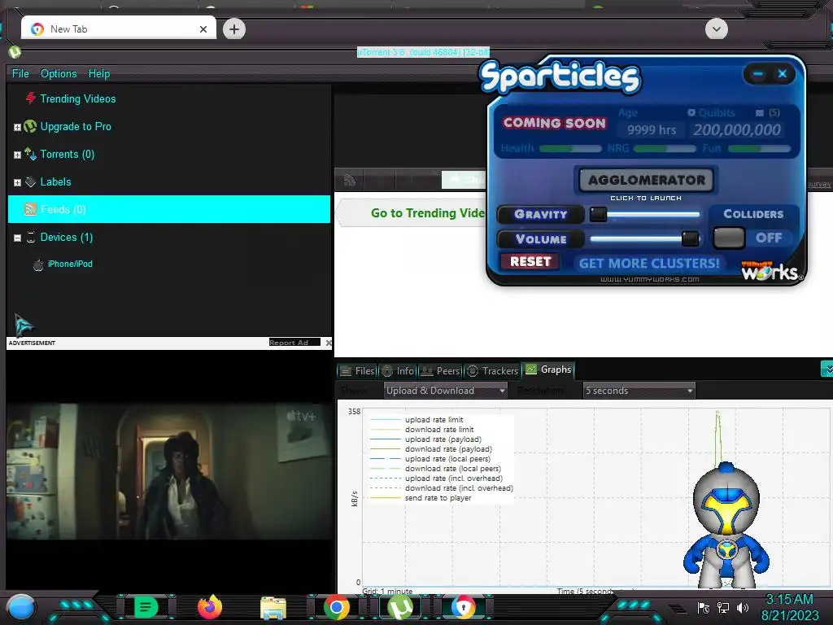Close the New Tab browser tab
The height and width of the screenshot is (625, 833).
click(203, 29)
